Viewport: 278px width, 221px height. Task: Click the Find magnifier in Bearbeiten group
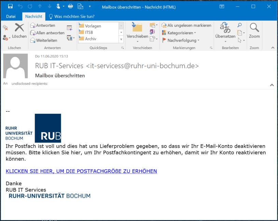pos(239,25)
